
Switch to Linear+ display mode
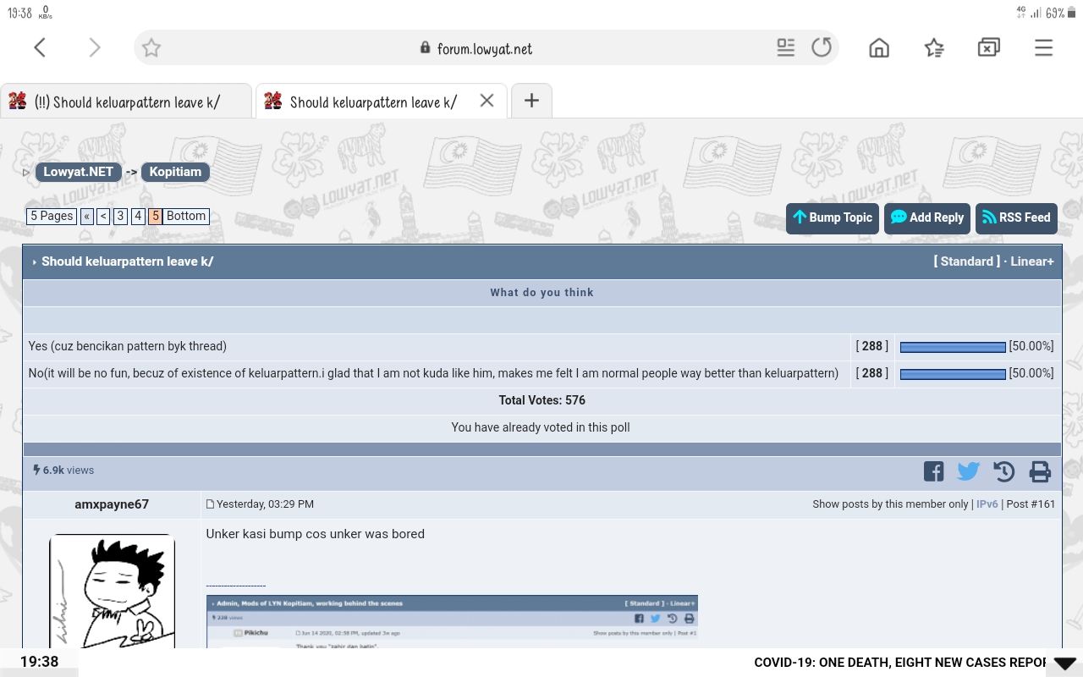coord(1031,261)
